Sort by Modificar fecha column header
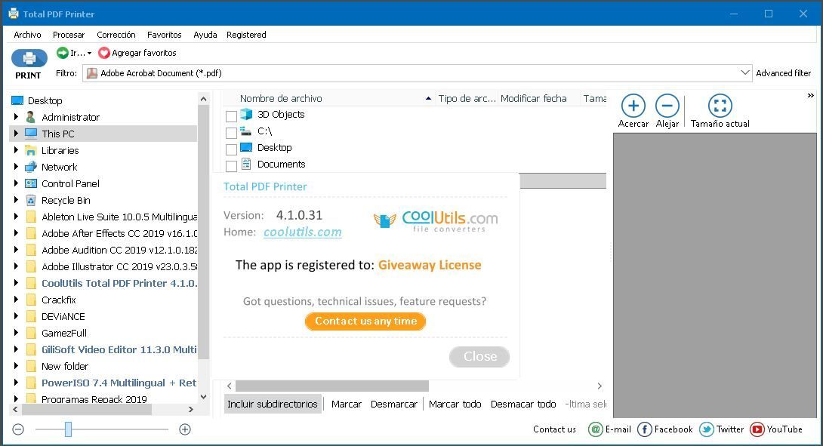 tap(533, 98)
